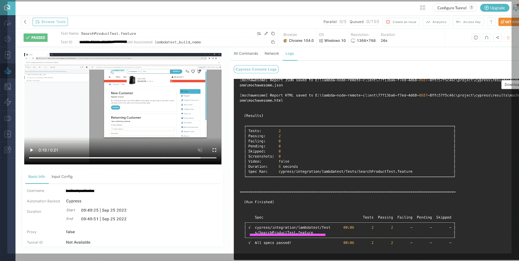Click Queued 0/150 counter

coord(364,22)
